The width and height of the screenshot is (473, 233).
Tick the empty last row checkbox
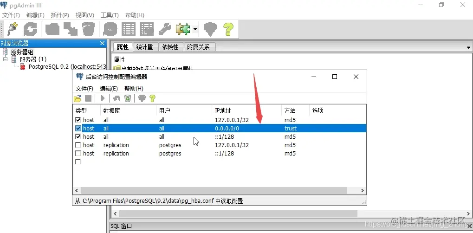78,162
